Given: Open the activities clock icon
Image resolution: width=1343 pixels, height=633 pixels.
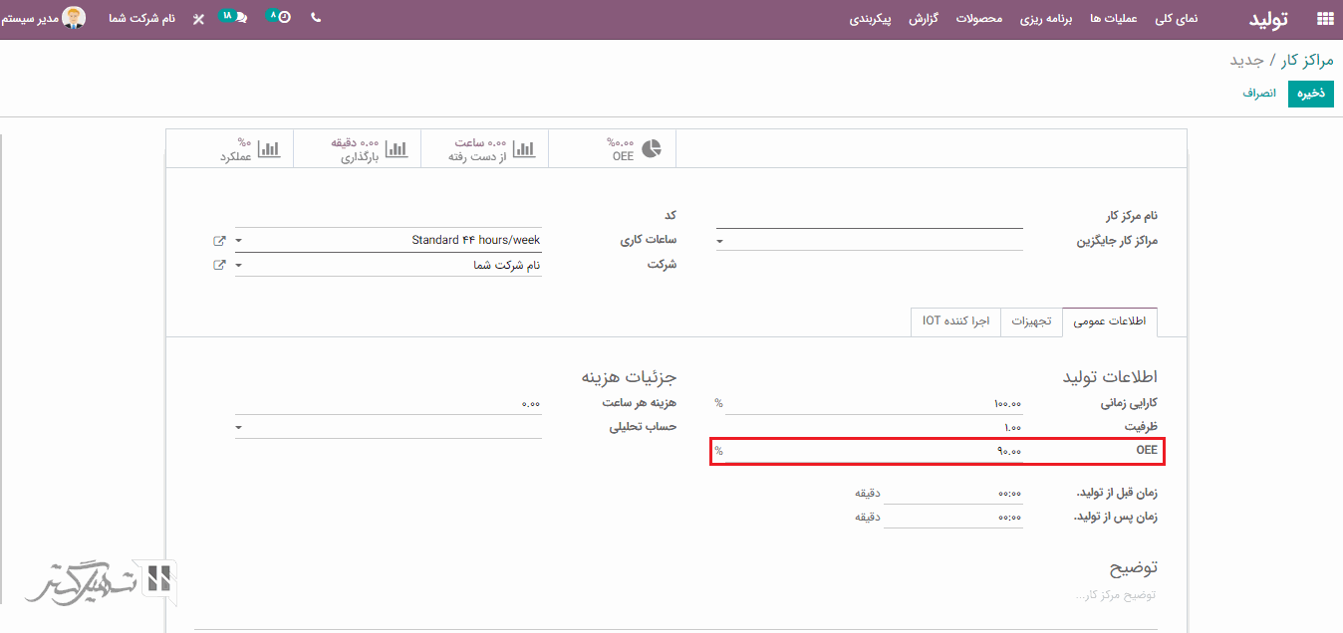Looking at the screenshot, I should (284, 18).
